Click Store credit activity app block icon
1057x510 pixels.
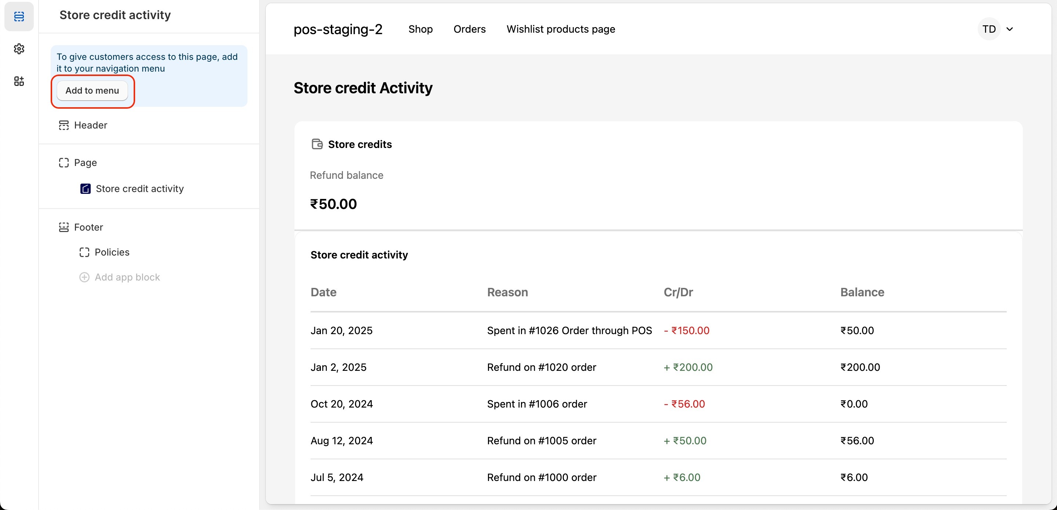click(85, 189)
